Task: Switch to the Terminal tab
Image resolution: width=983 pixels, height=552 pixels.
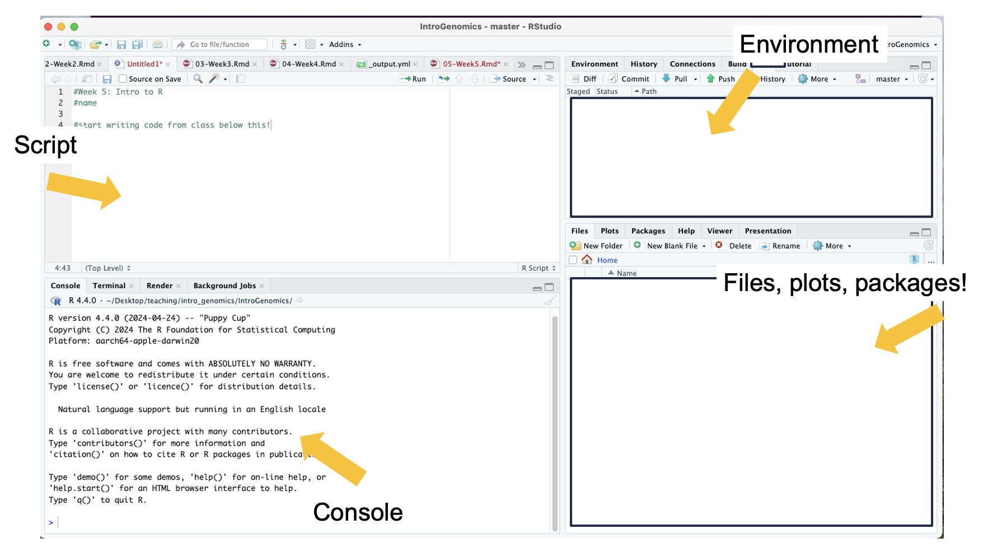Action: (109, 286)
